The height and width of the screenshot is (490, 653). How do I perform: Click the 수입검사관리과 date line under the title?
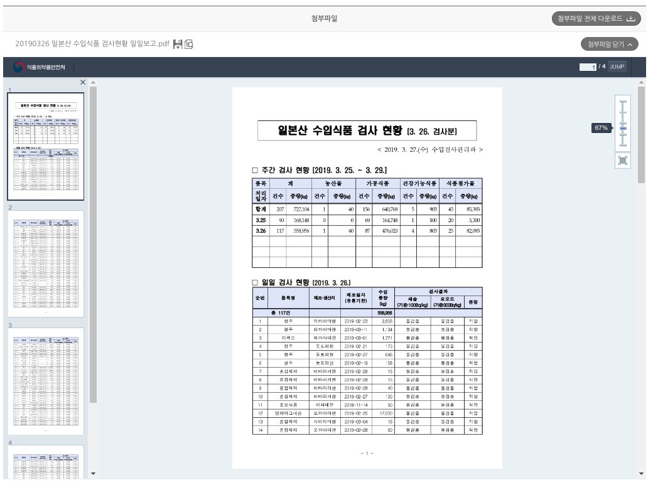click(x=429, y=150)
